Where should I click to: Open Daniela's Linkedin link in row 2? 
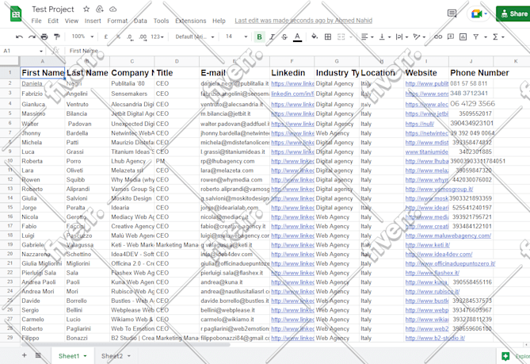click(x=292, y=83)
